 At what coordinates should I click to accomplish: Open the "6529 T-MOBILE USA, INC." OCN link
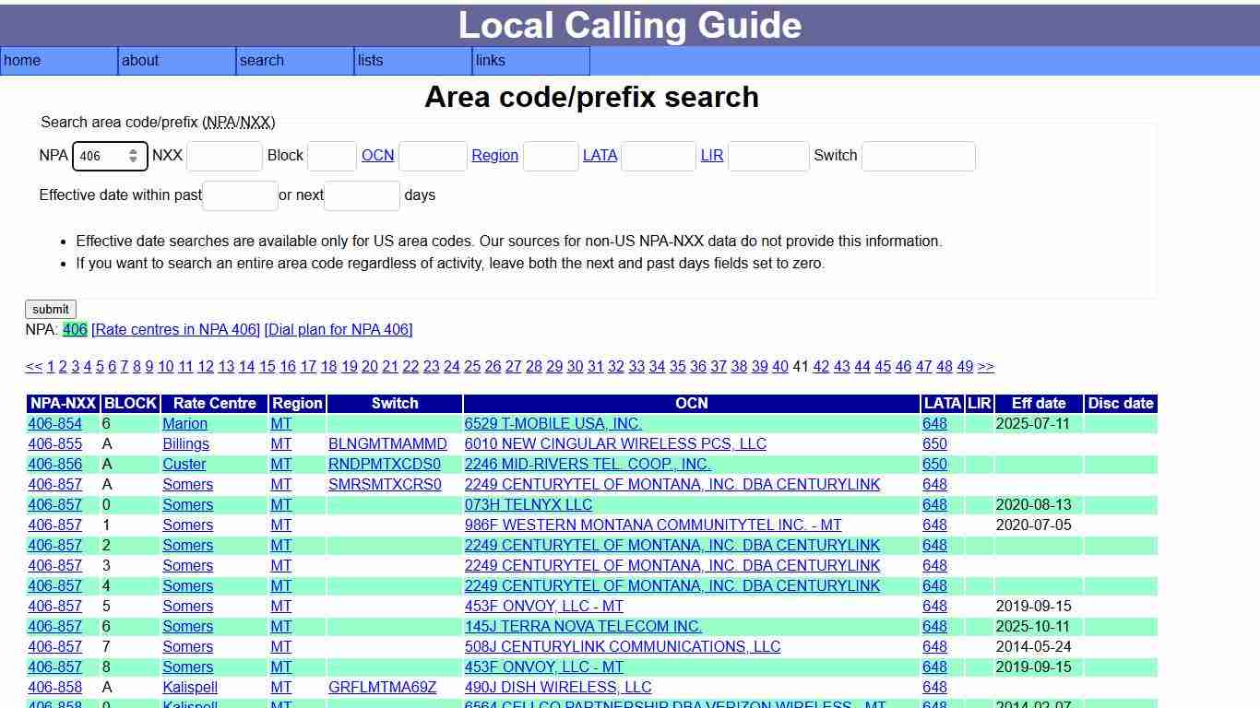point(553,423)
